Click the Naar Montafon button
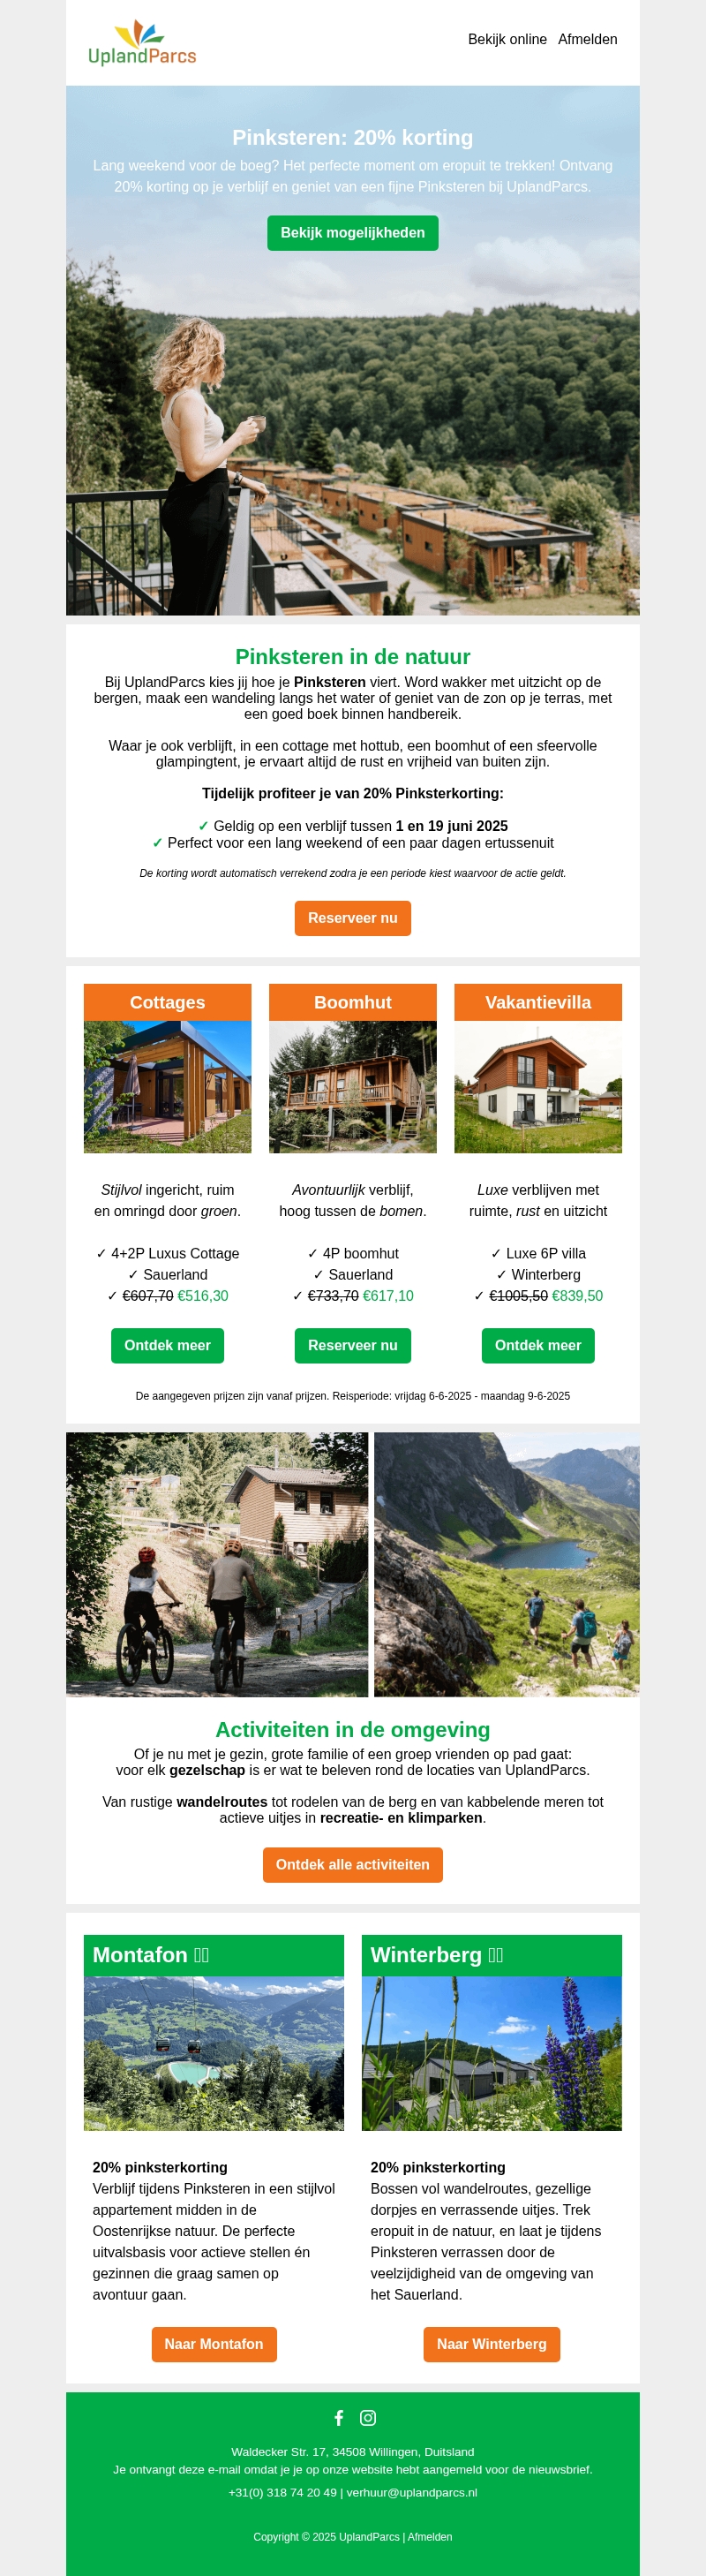706x2576 pixels. tap(214, 2344)
